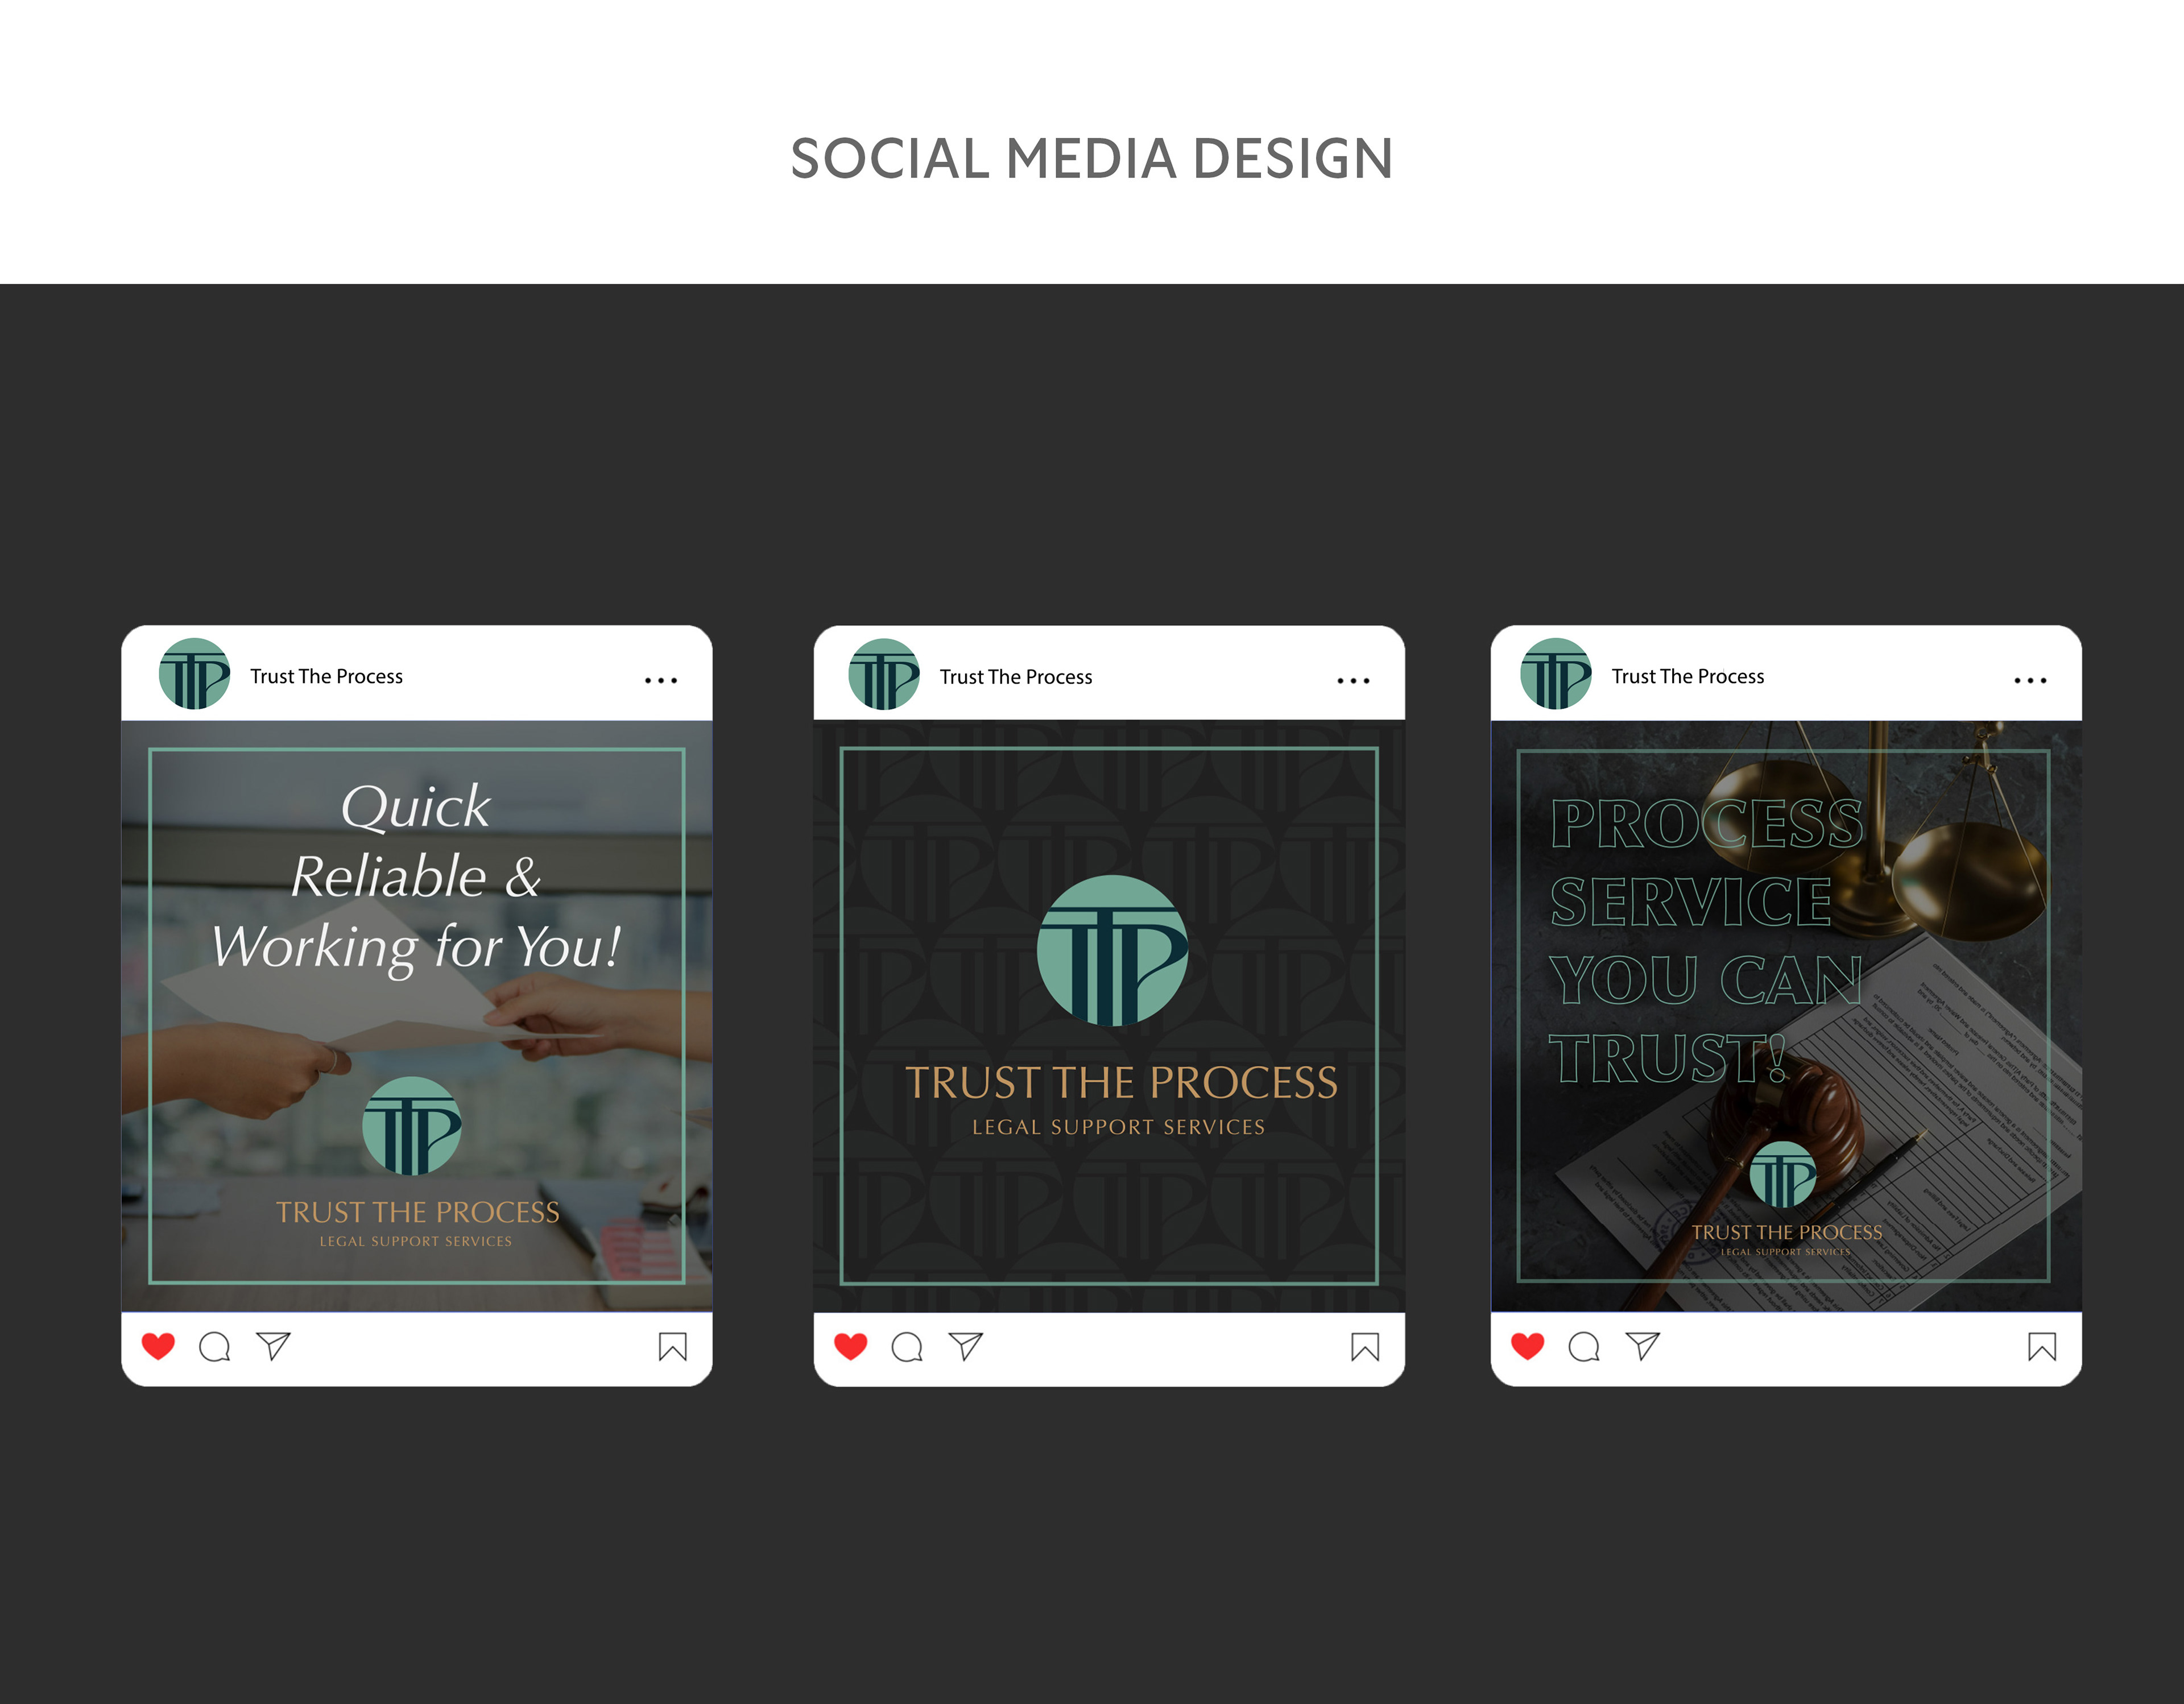Click middle post's Trust The Process username
The width and height of the screenshot is (2184, 1704).
tap(1016, 677)
